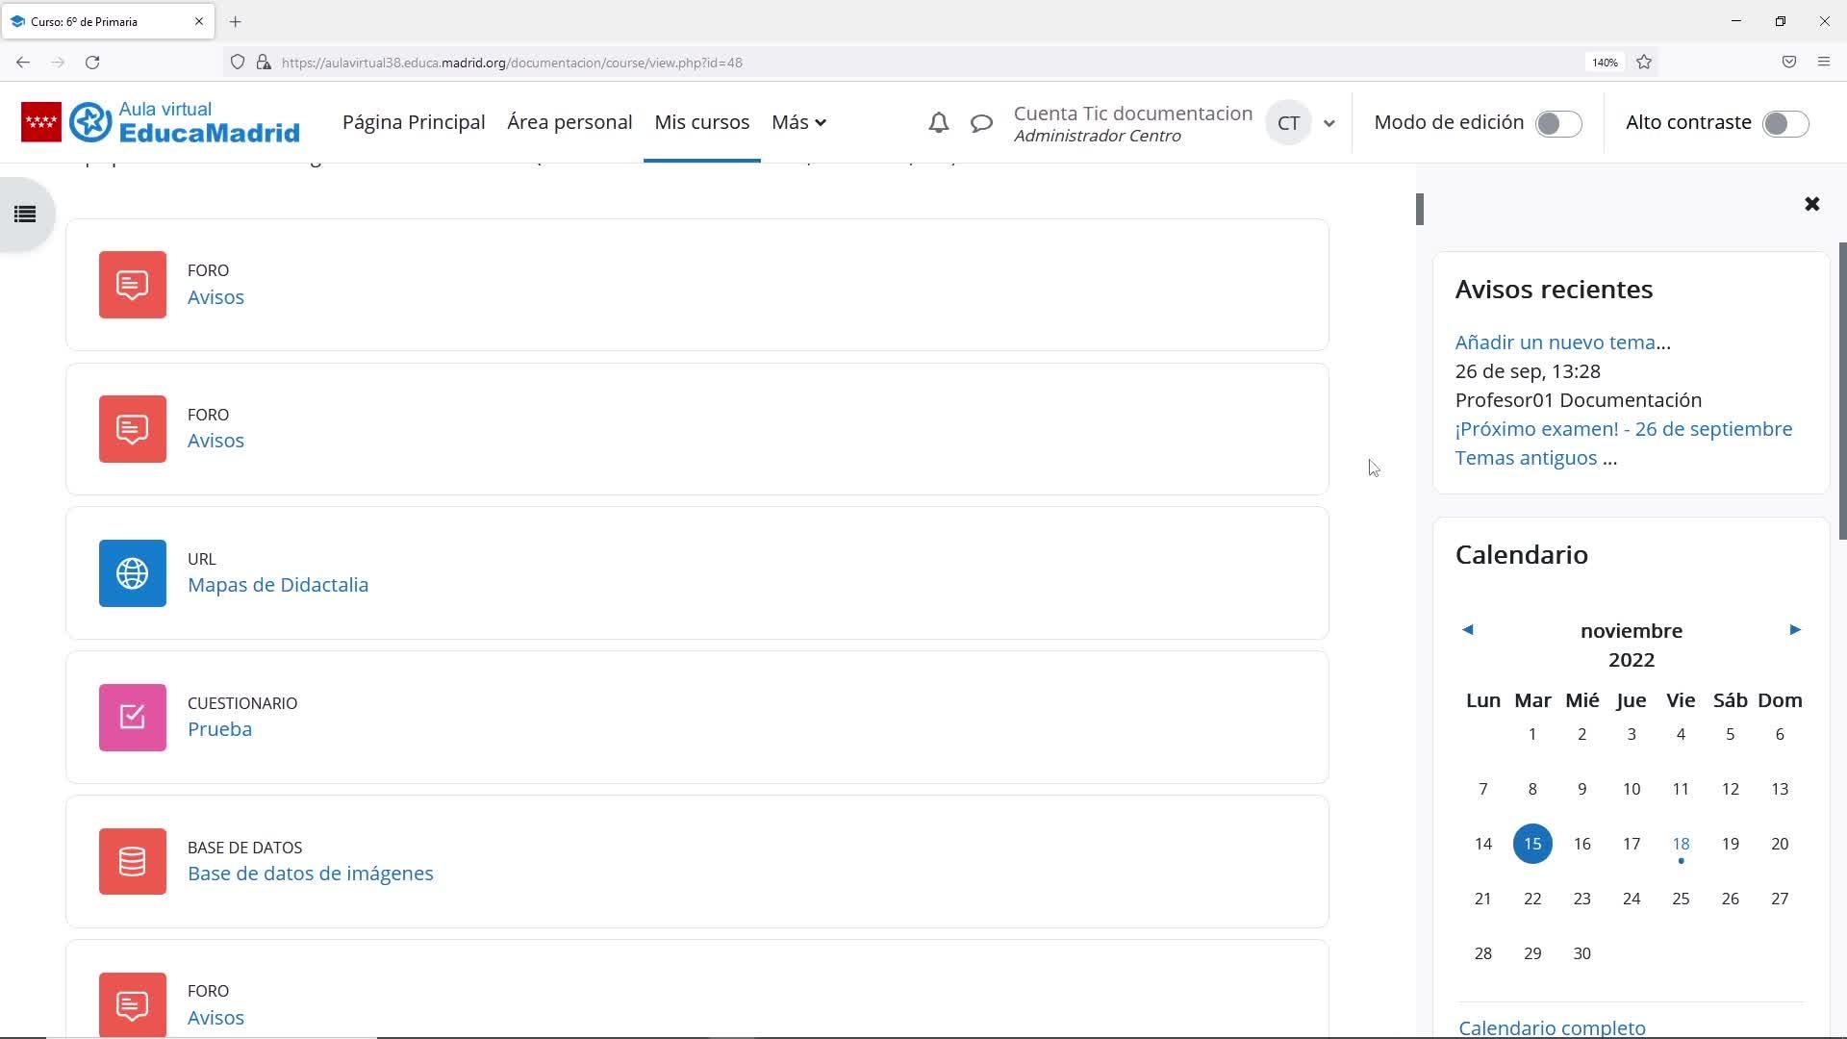Screen dimensions: 1847x1039
Task: Open the course index drawer icon
Action: tap(25, 214)
